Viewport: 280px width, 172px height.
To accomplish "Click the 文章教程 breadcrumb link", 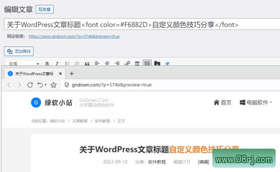I will [80, 121].
